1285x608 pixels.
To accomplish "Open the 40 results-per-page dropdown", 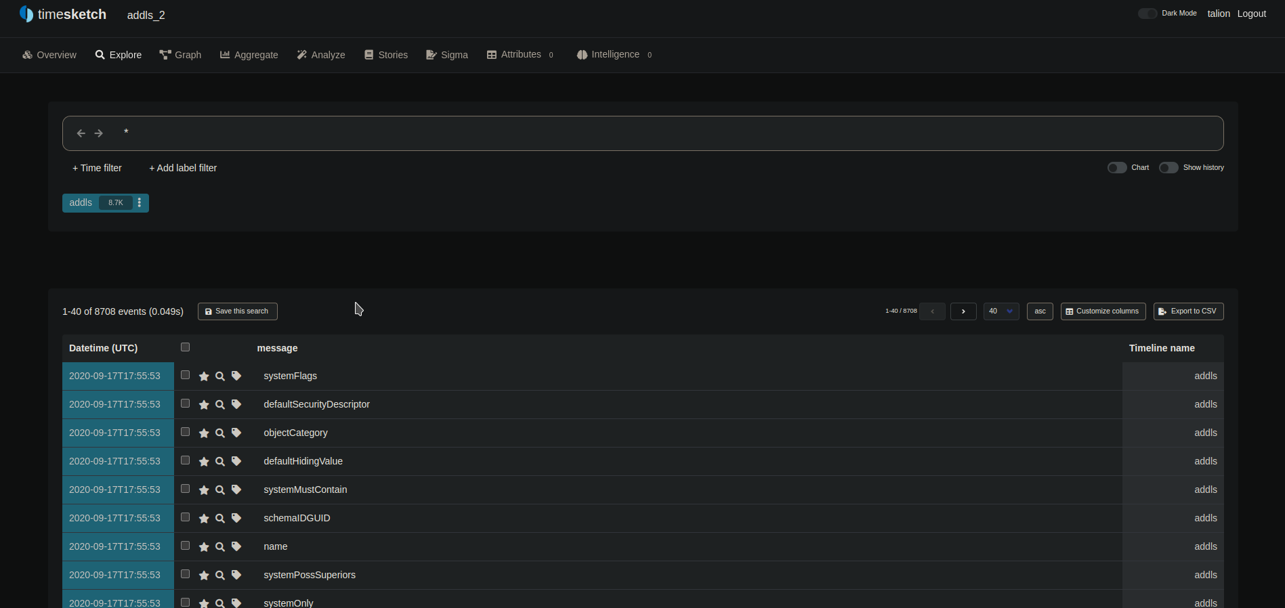I will click(x=1000, y=311).
